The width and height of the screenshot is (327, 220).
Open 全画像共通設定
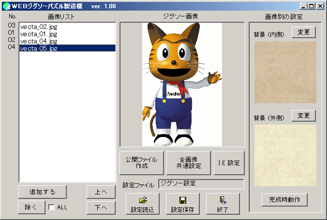point(189,163)
